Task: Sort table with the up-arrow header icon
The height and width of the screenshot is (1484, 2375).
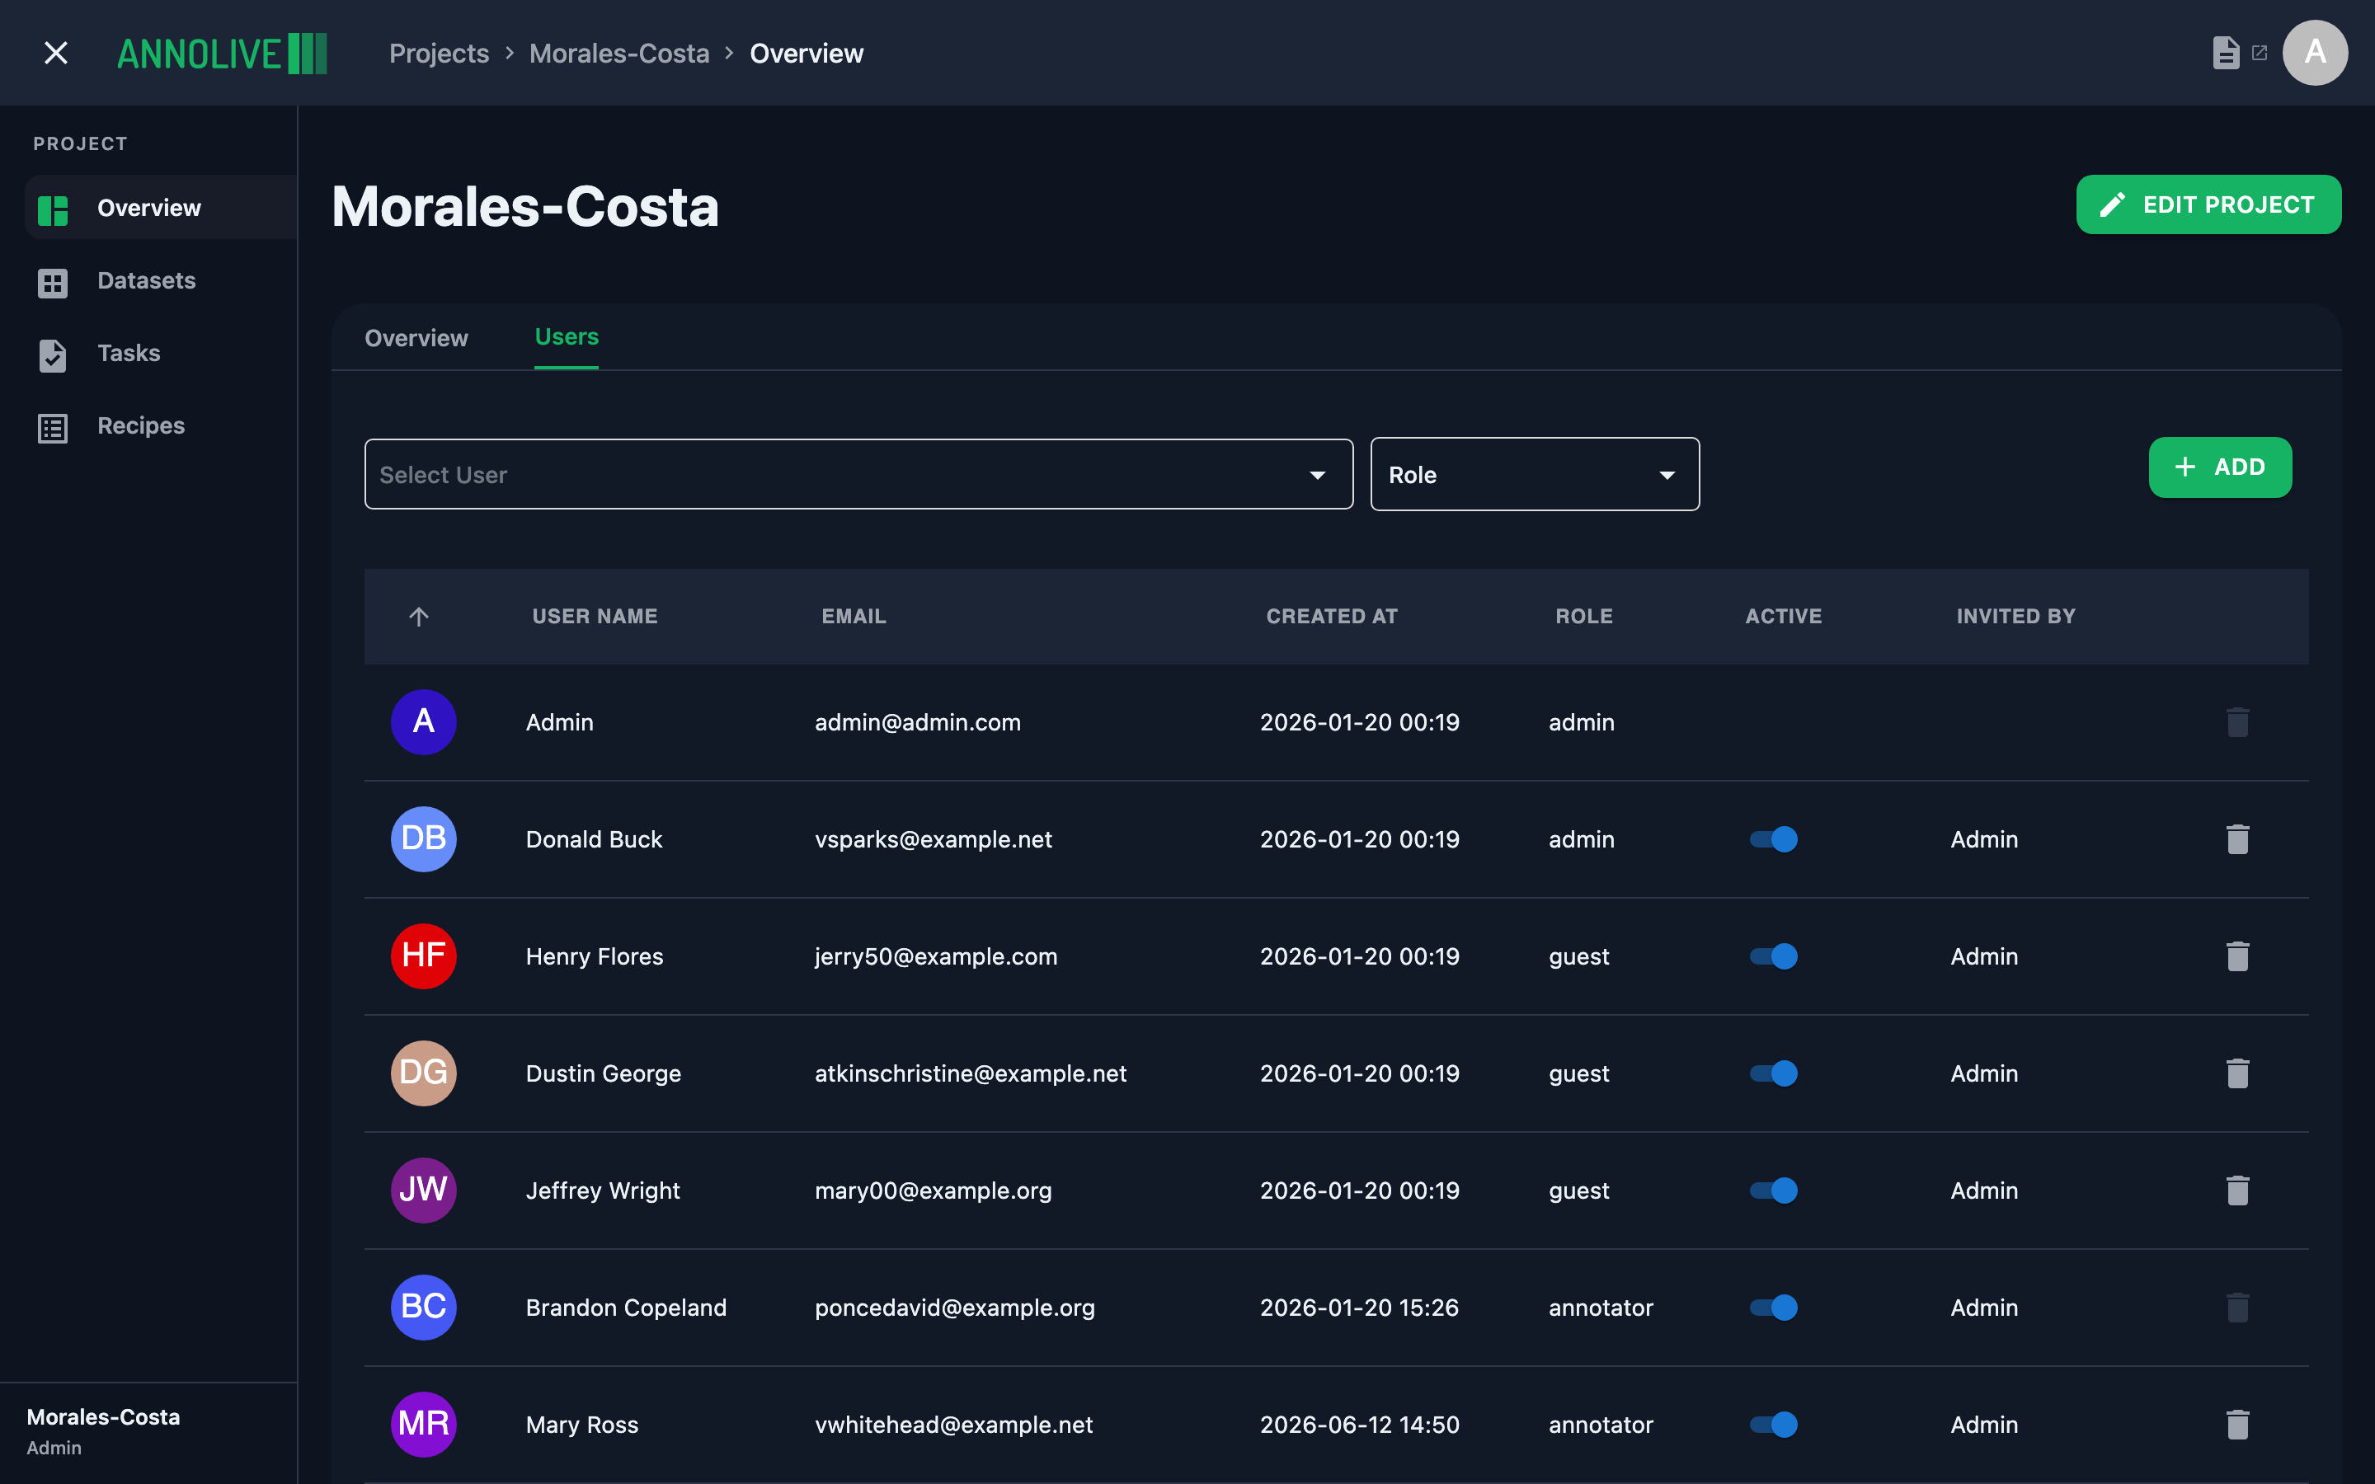Action: [x=419, y=617]
